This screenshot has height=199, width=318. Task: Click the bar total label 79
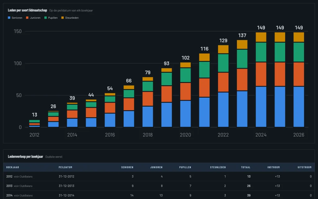tap(148, 72)
